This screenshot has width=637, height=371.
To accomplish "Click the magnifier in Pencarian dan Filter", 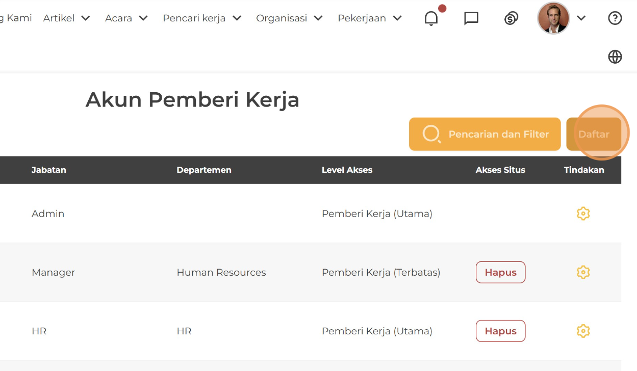I will pyautogui.click(x=431, y=134).
